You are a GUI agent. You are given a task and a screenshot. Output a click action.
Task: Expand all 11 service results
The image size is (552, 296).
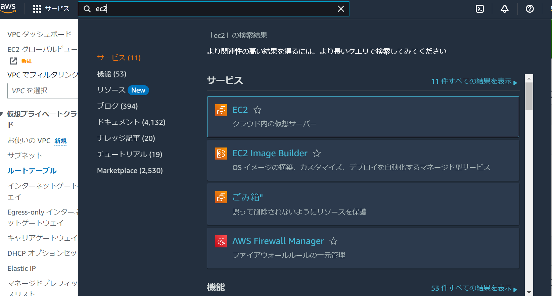(x=474, y=81)
